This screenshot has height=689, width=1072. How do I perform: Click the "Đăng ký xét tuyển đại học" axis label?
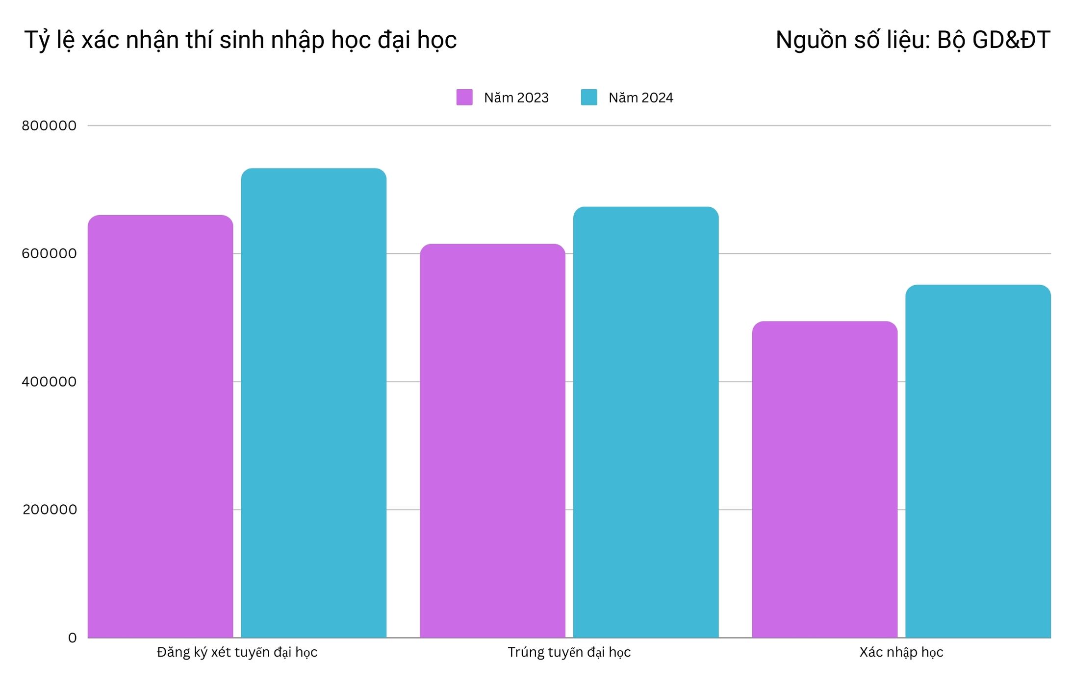click(237, 652)
